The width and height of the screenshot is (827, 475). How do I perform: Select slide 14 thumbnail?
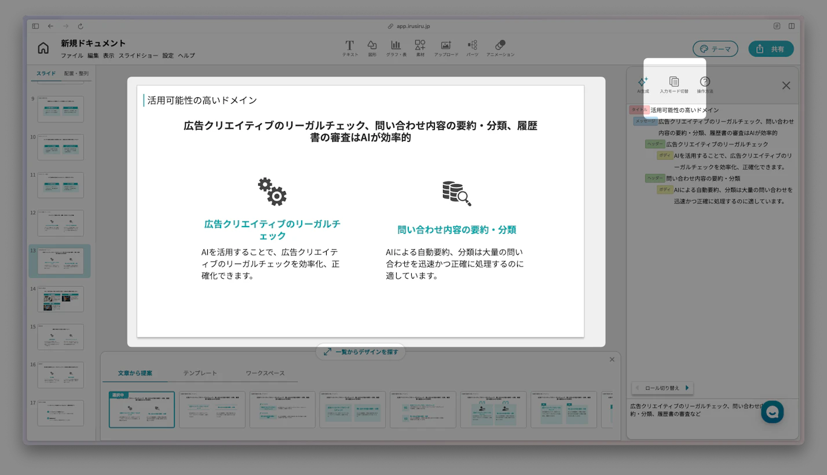pyautogui.click(x=60, y=299)
